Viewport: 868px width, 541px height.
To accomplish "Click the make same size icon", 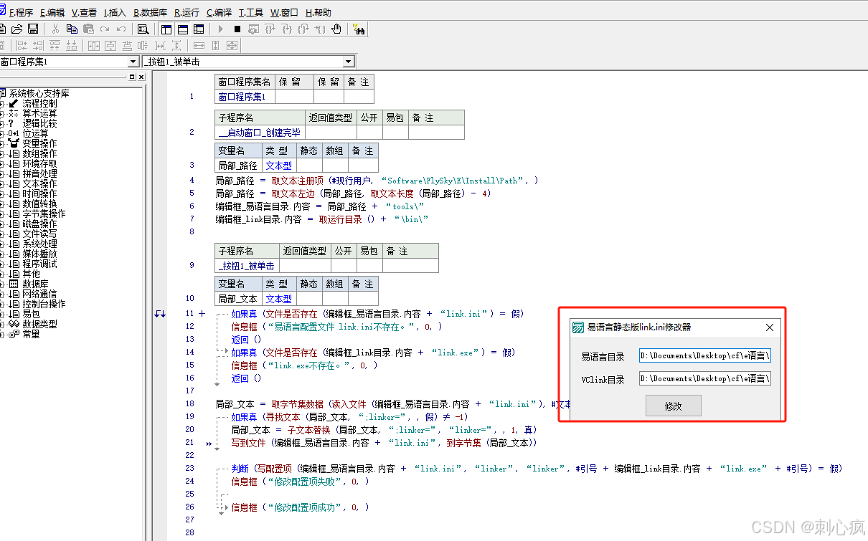I will 232,45.
